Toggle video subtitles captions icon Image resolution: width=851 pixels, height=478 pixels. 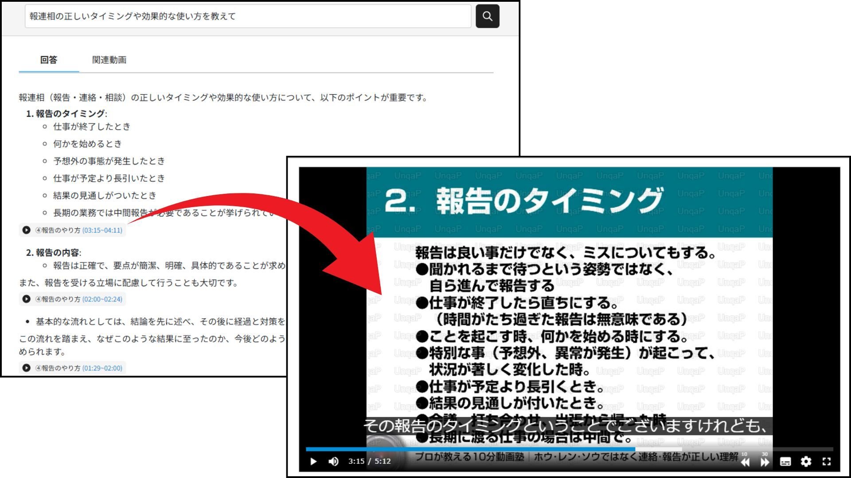(785, 462)
